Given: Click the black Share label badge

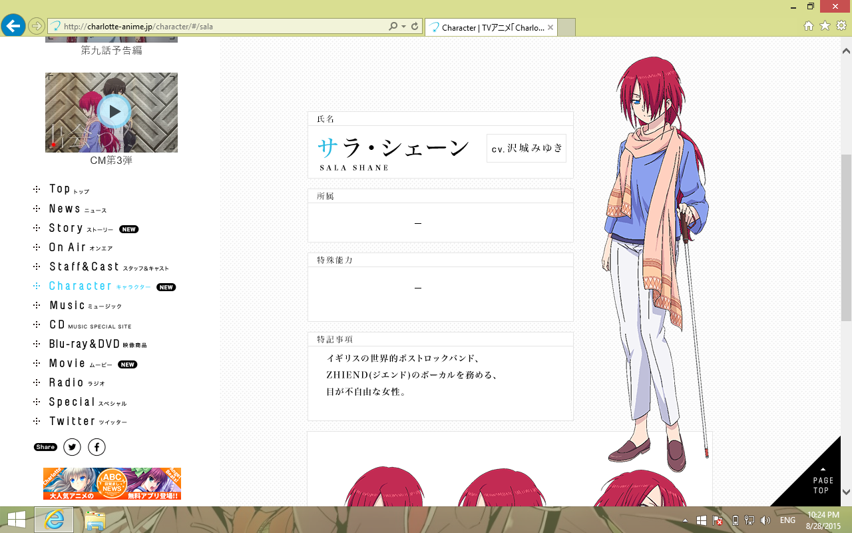Looking at the screenshot, I should tap(45, 447).
